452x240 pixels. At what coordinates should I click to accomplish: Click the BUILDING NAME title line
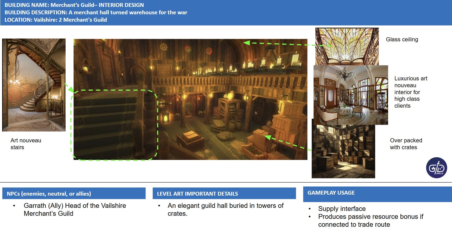pos(74,5)
